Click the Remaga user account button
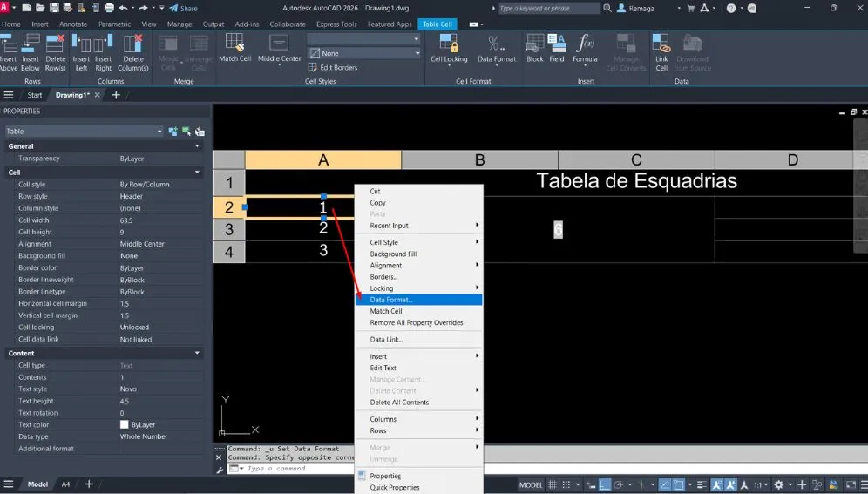The image size is (868, 494). pos(635,9)
